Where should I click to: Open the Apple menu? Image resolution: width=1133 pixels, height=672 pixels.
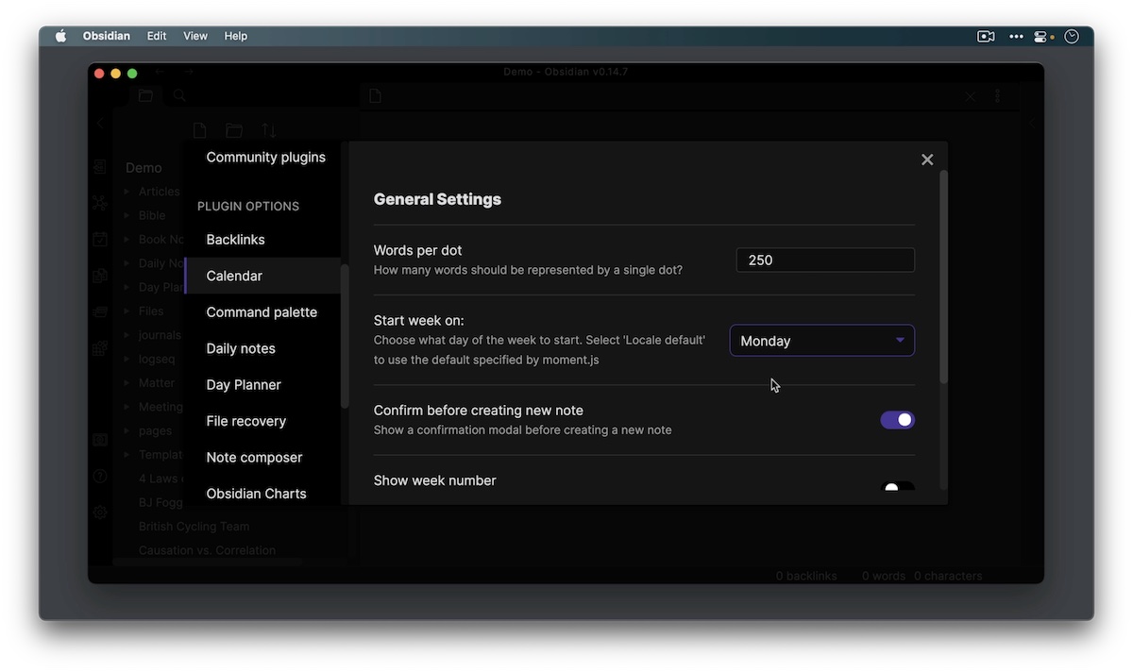pos(61,36)
